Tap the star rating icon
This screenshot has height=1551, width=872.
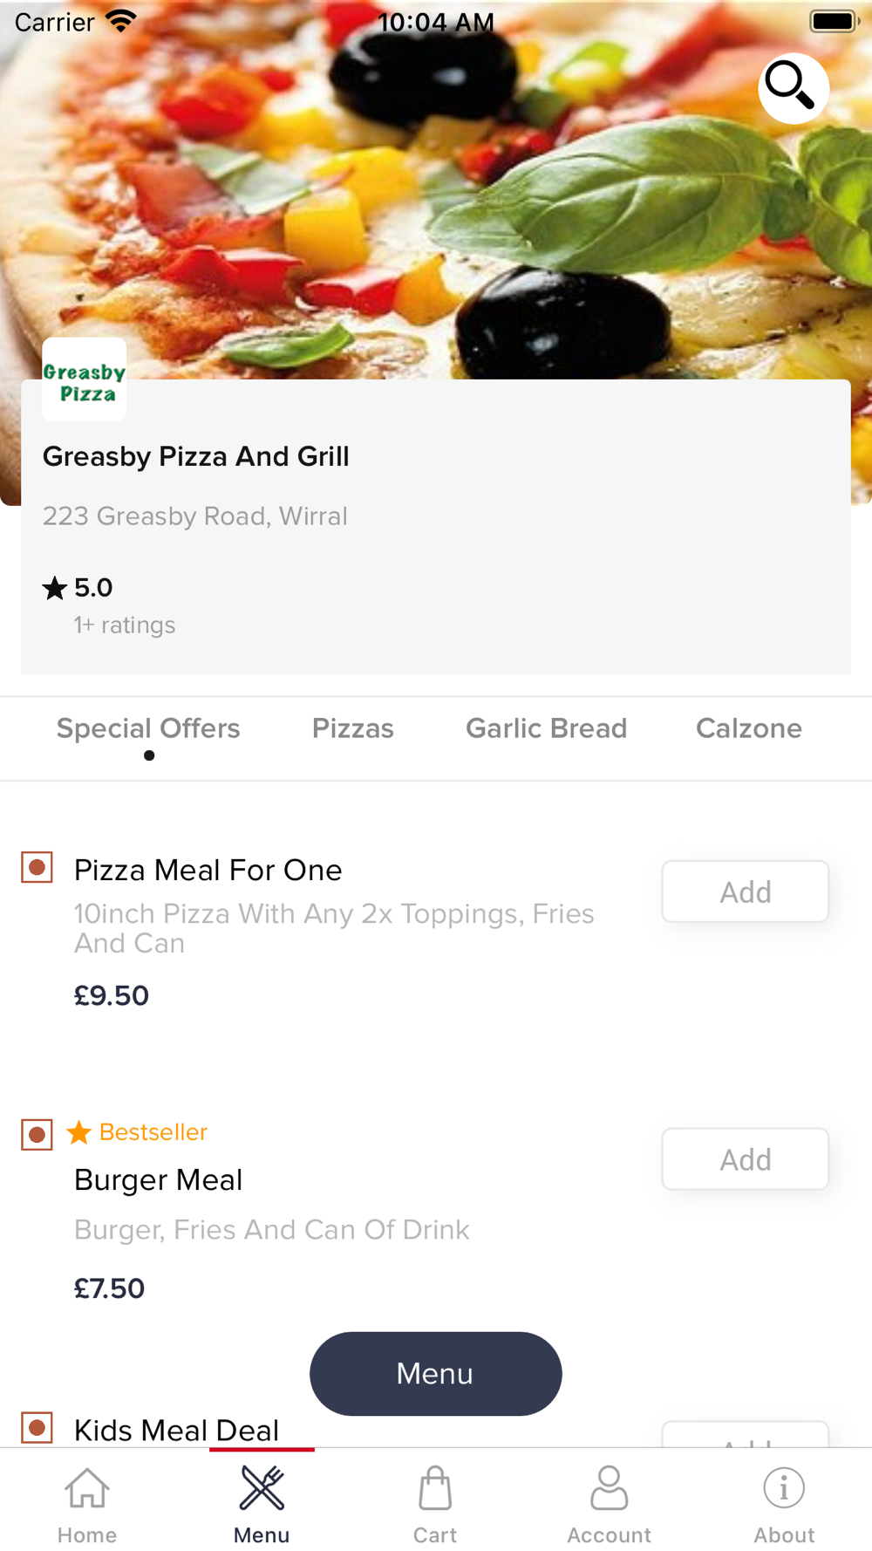(x=55, y=589)
